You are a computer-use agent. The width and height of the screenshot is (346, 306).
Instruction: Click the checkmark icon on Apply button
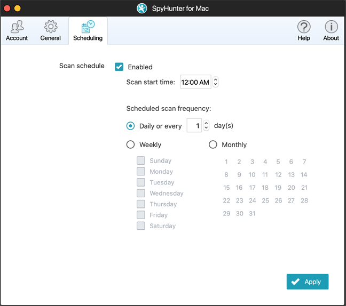click(295, 282)
